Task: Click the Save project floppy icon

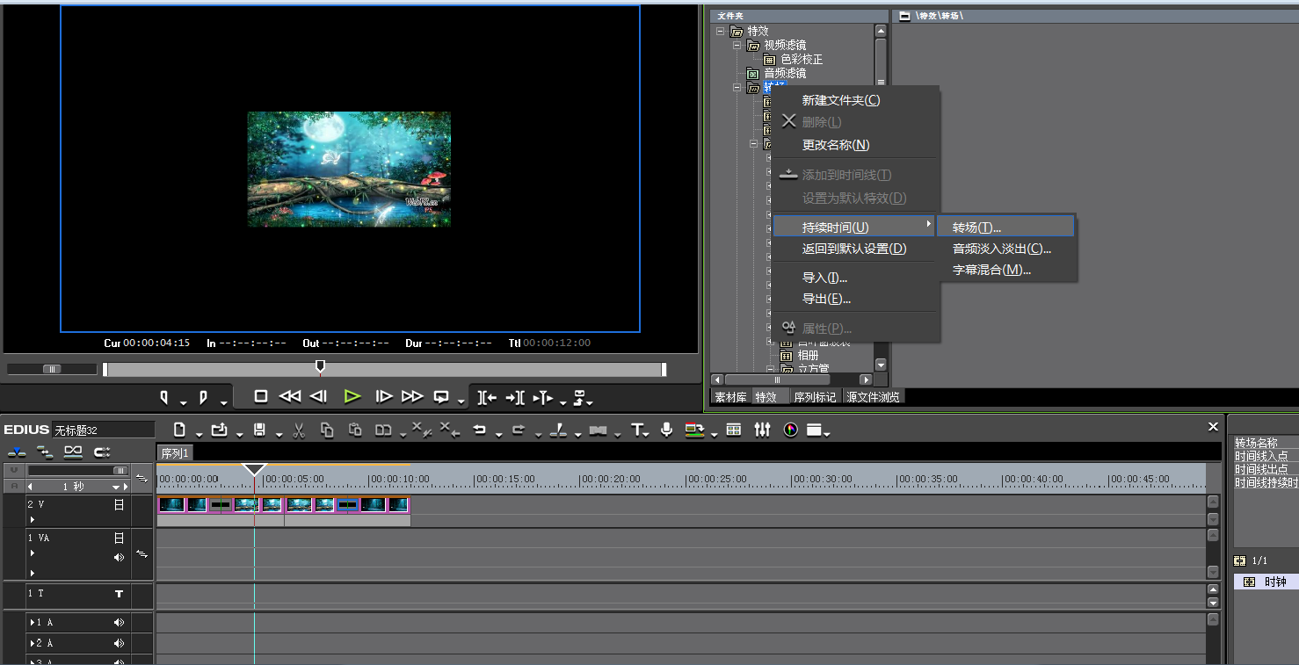Action: coord(259,430)
